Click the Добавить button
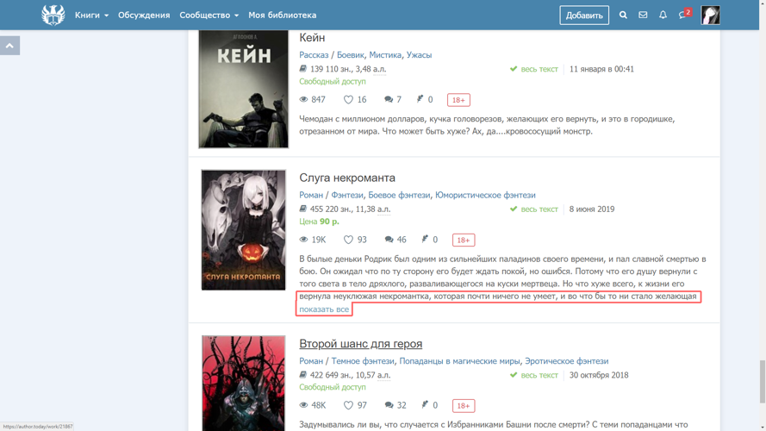766x431 pixels. [x=584, y=16]
